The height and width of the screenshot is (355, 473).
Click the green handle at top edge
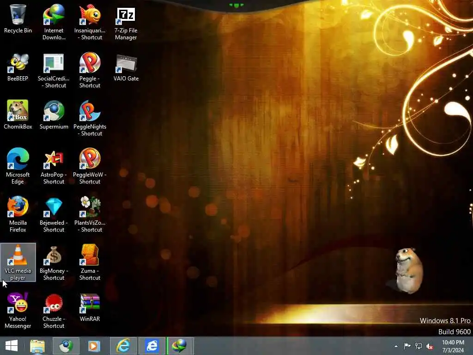coord(236,5)
